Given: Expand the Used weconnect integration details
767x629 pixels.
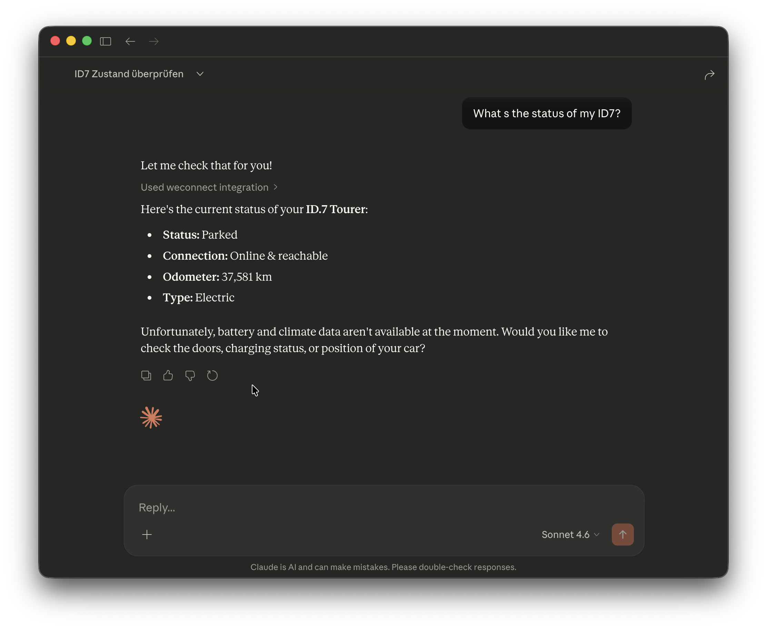Looking at the screenshot, I should pyautogui.click(x=209, y=187).
